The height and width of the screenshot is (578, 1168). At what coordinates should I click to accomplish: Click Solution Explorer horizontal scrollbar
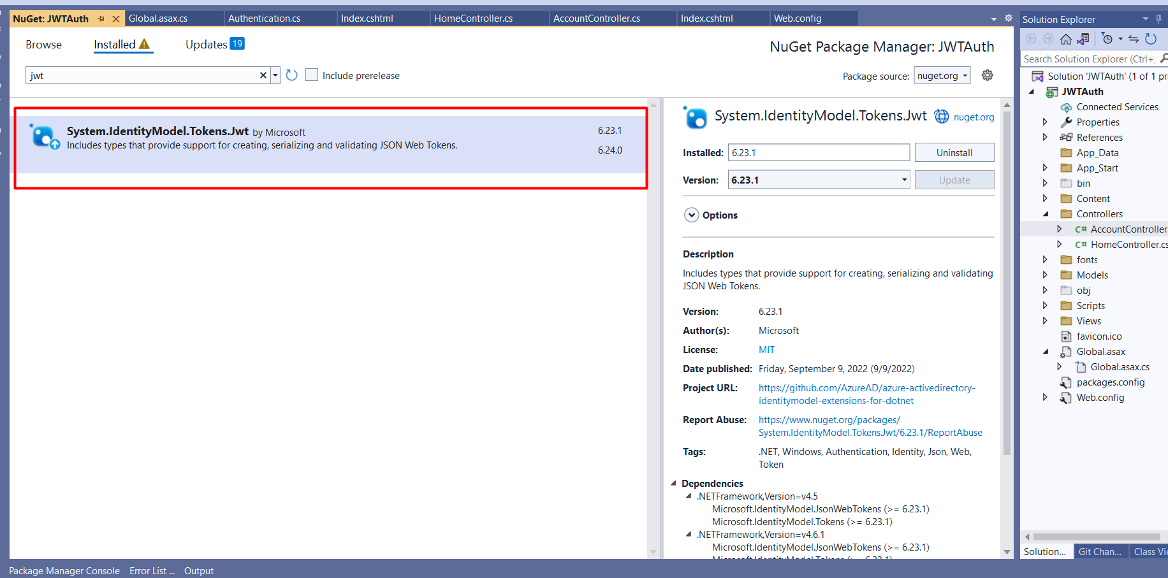1096,537
